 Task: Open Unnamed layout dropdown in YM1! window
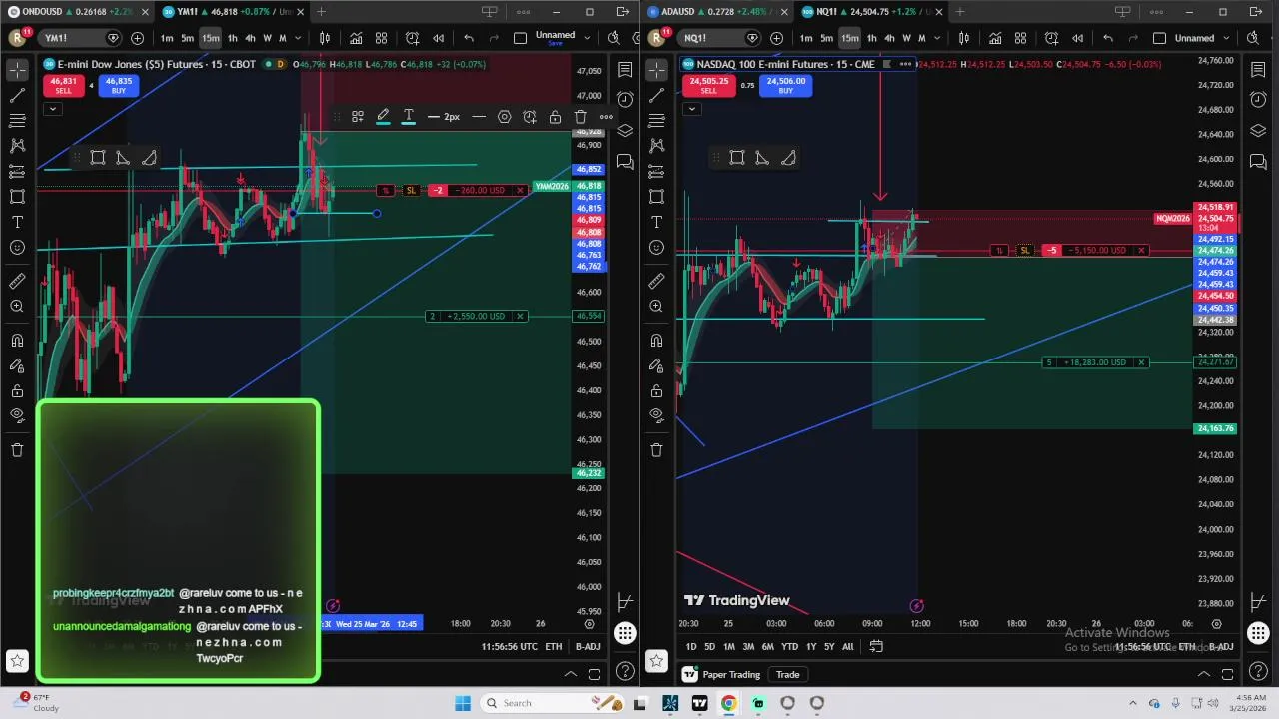coord(587,38)
